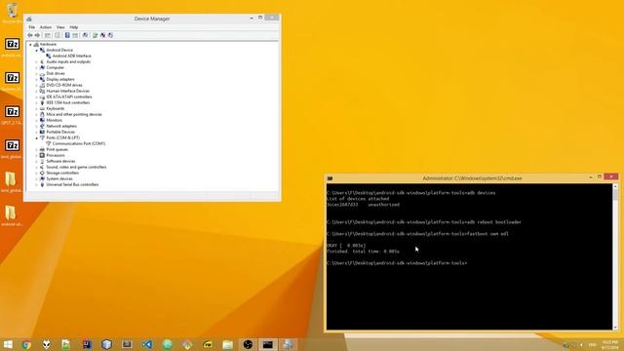Click the green round app icon in taskbar
624x351 pixels.
point(168,344)
